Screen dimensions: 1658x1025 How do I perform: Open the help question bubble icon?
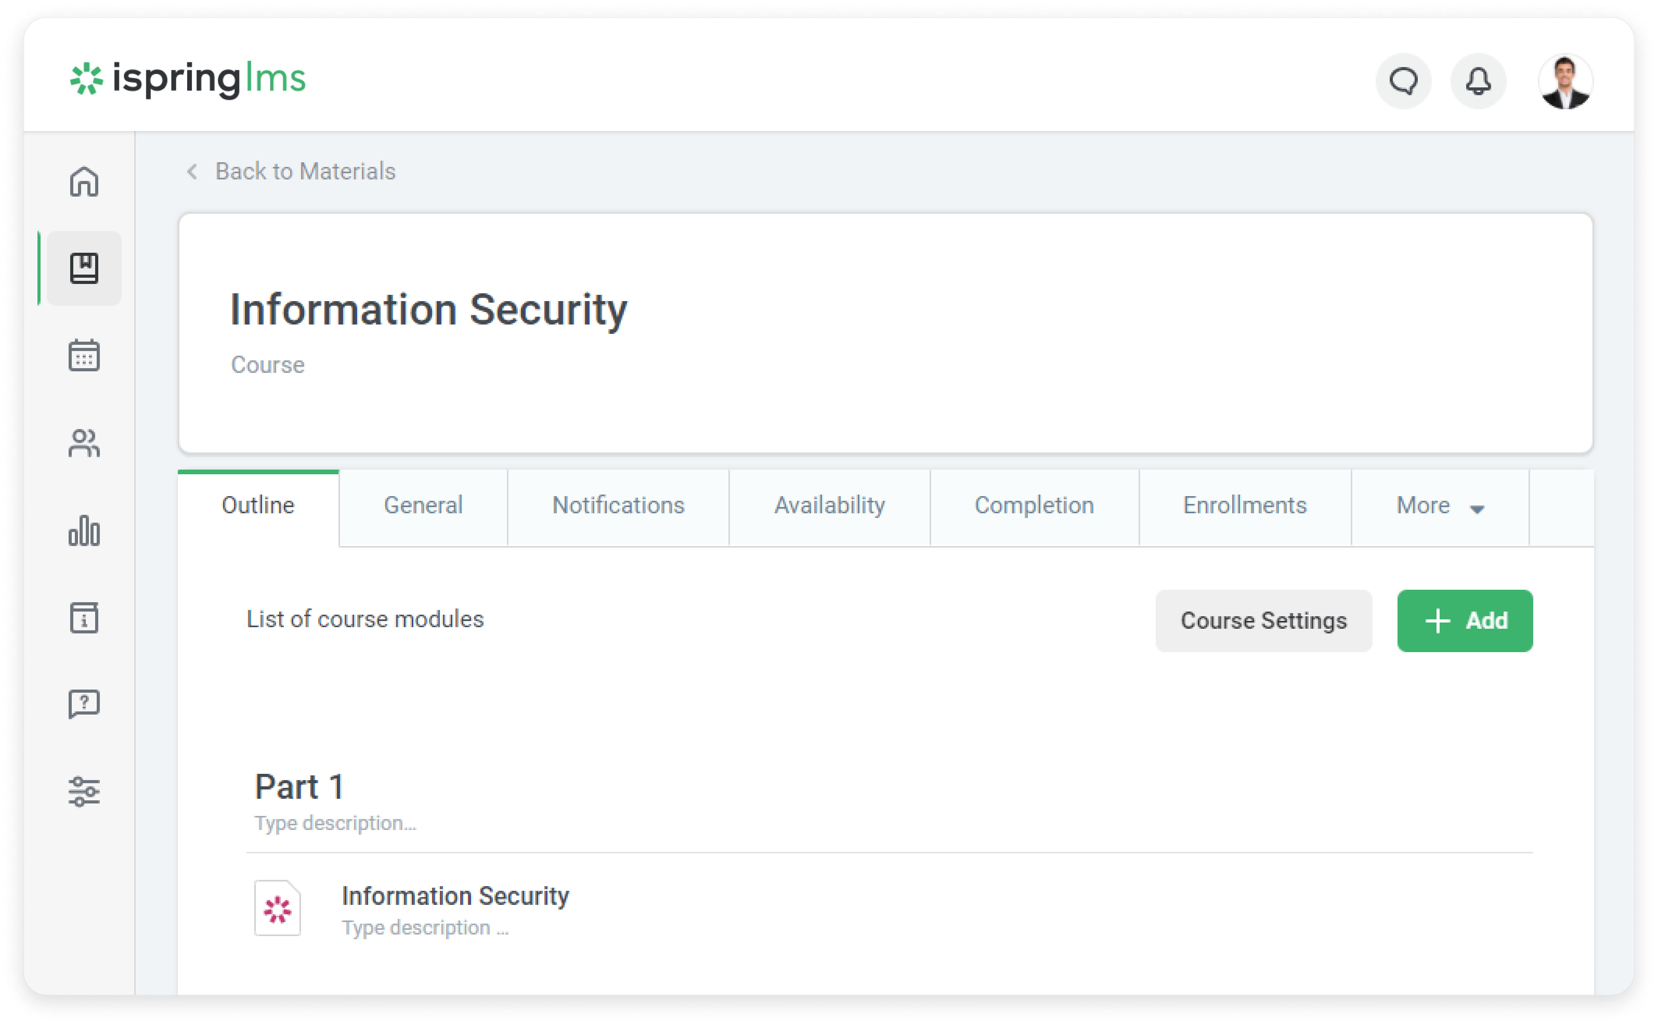[x=84, y=704]
